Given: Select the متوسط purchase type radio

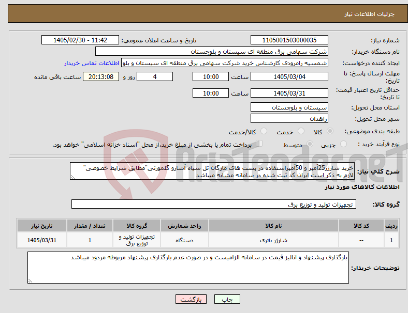Looking at the screenshot, I should pos(310,144).
